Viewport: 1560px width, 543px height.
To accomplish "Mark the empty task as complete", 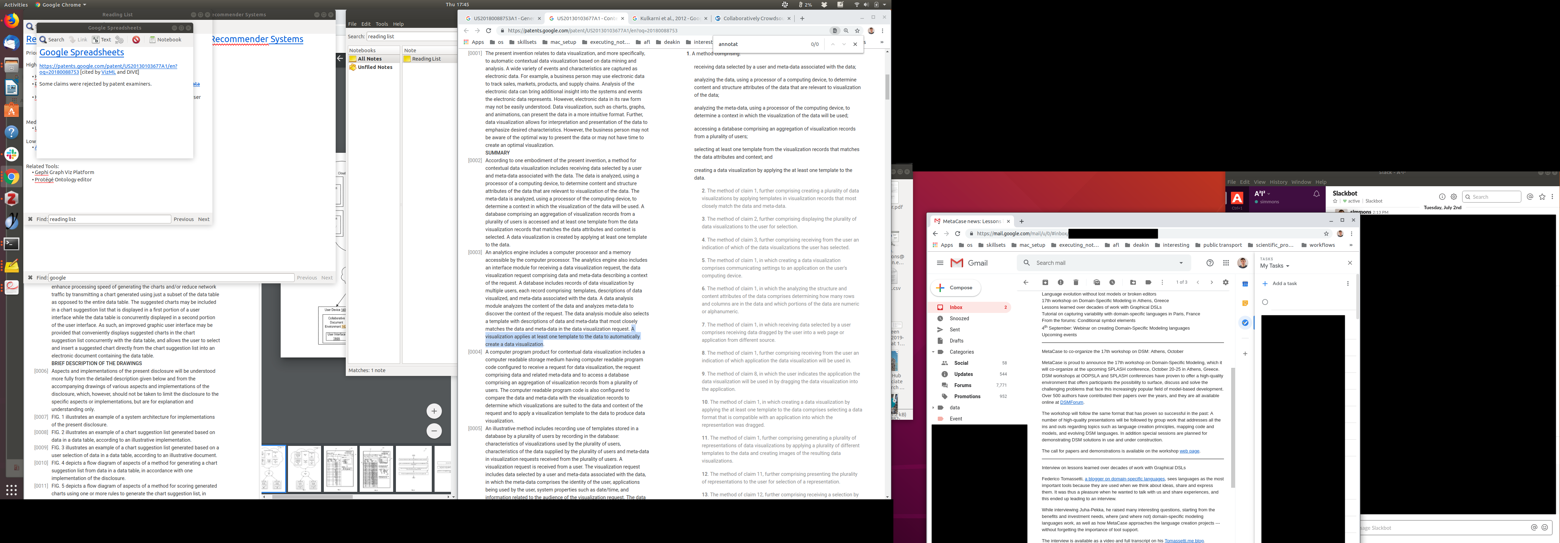I will point(1265,302).
